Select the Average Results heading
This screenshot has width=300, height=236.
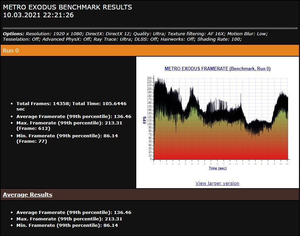27,195
